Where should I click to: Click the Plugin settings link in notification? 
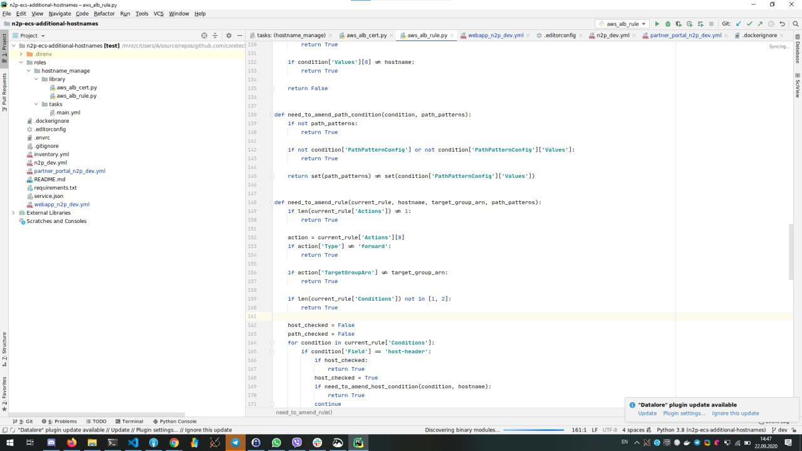(684, 413)
